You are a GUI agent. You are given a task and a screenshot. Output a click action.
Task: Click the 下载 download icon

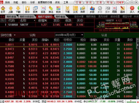[x=67, y=9]
